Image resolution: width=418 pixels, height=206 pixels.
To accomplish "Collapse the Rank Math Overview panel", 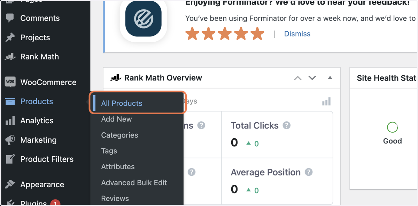I will click(x=330, y=78).
